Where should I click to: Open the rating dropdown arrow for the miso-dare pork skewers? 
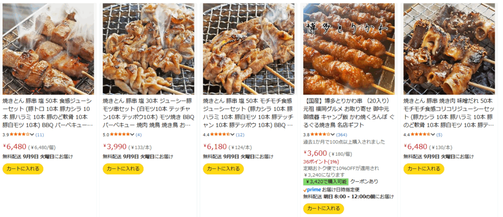(433, 135)
